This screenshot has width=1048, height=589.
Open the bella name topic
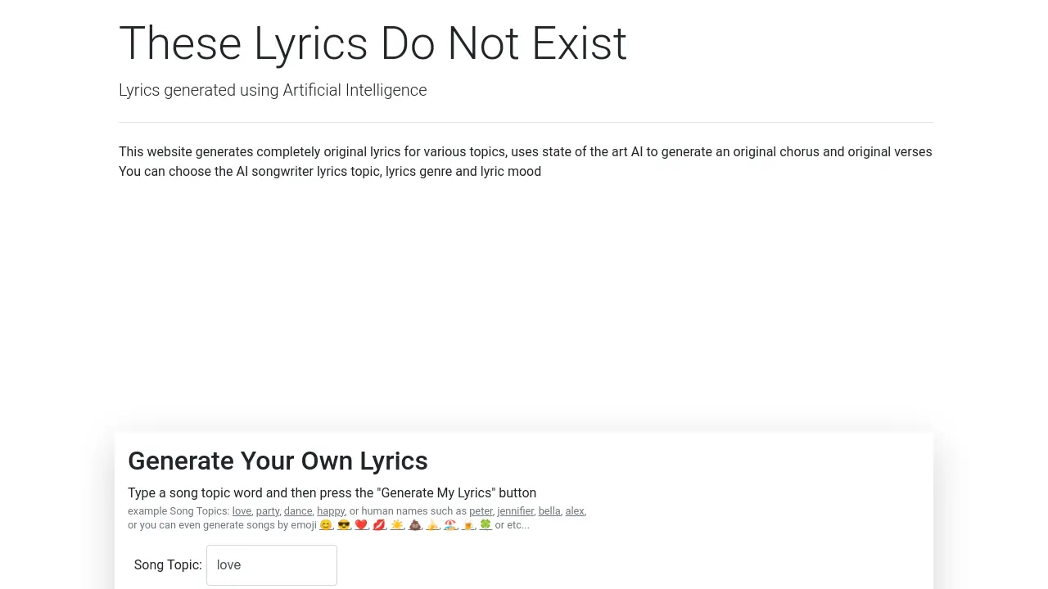pyautogui.click(x=549, y=510)
